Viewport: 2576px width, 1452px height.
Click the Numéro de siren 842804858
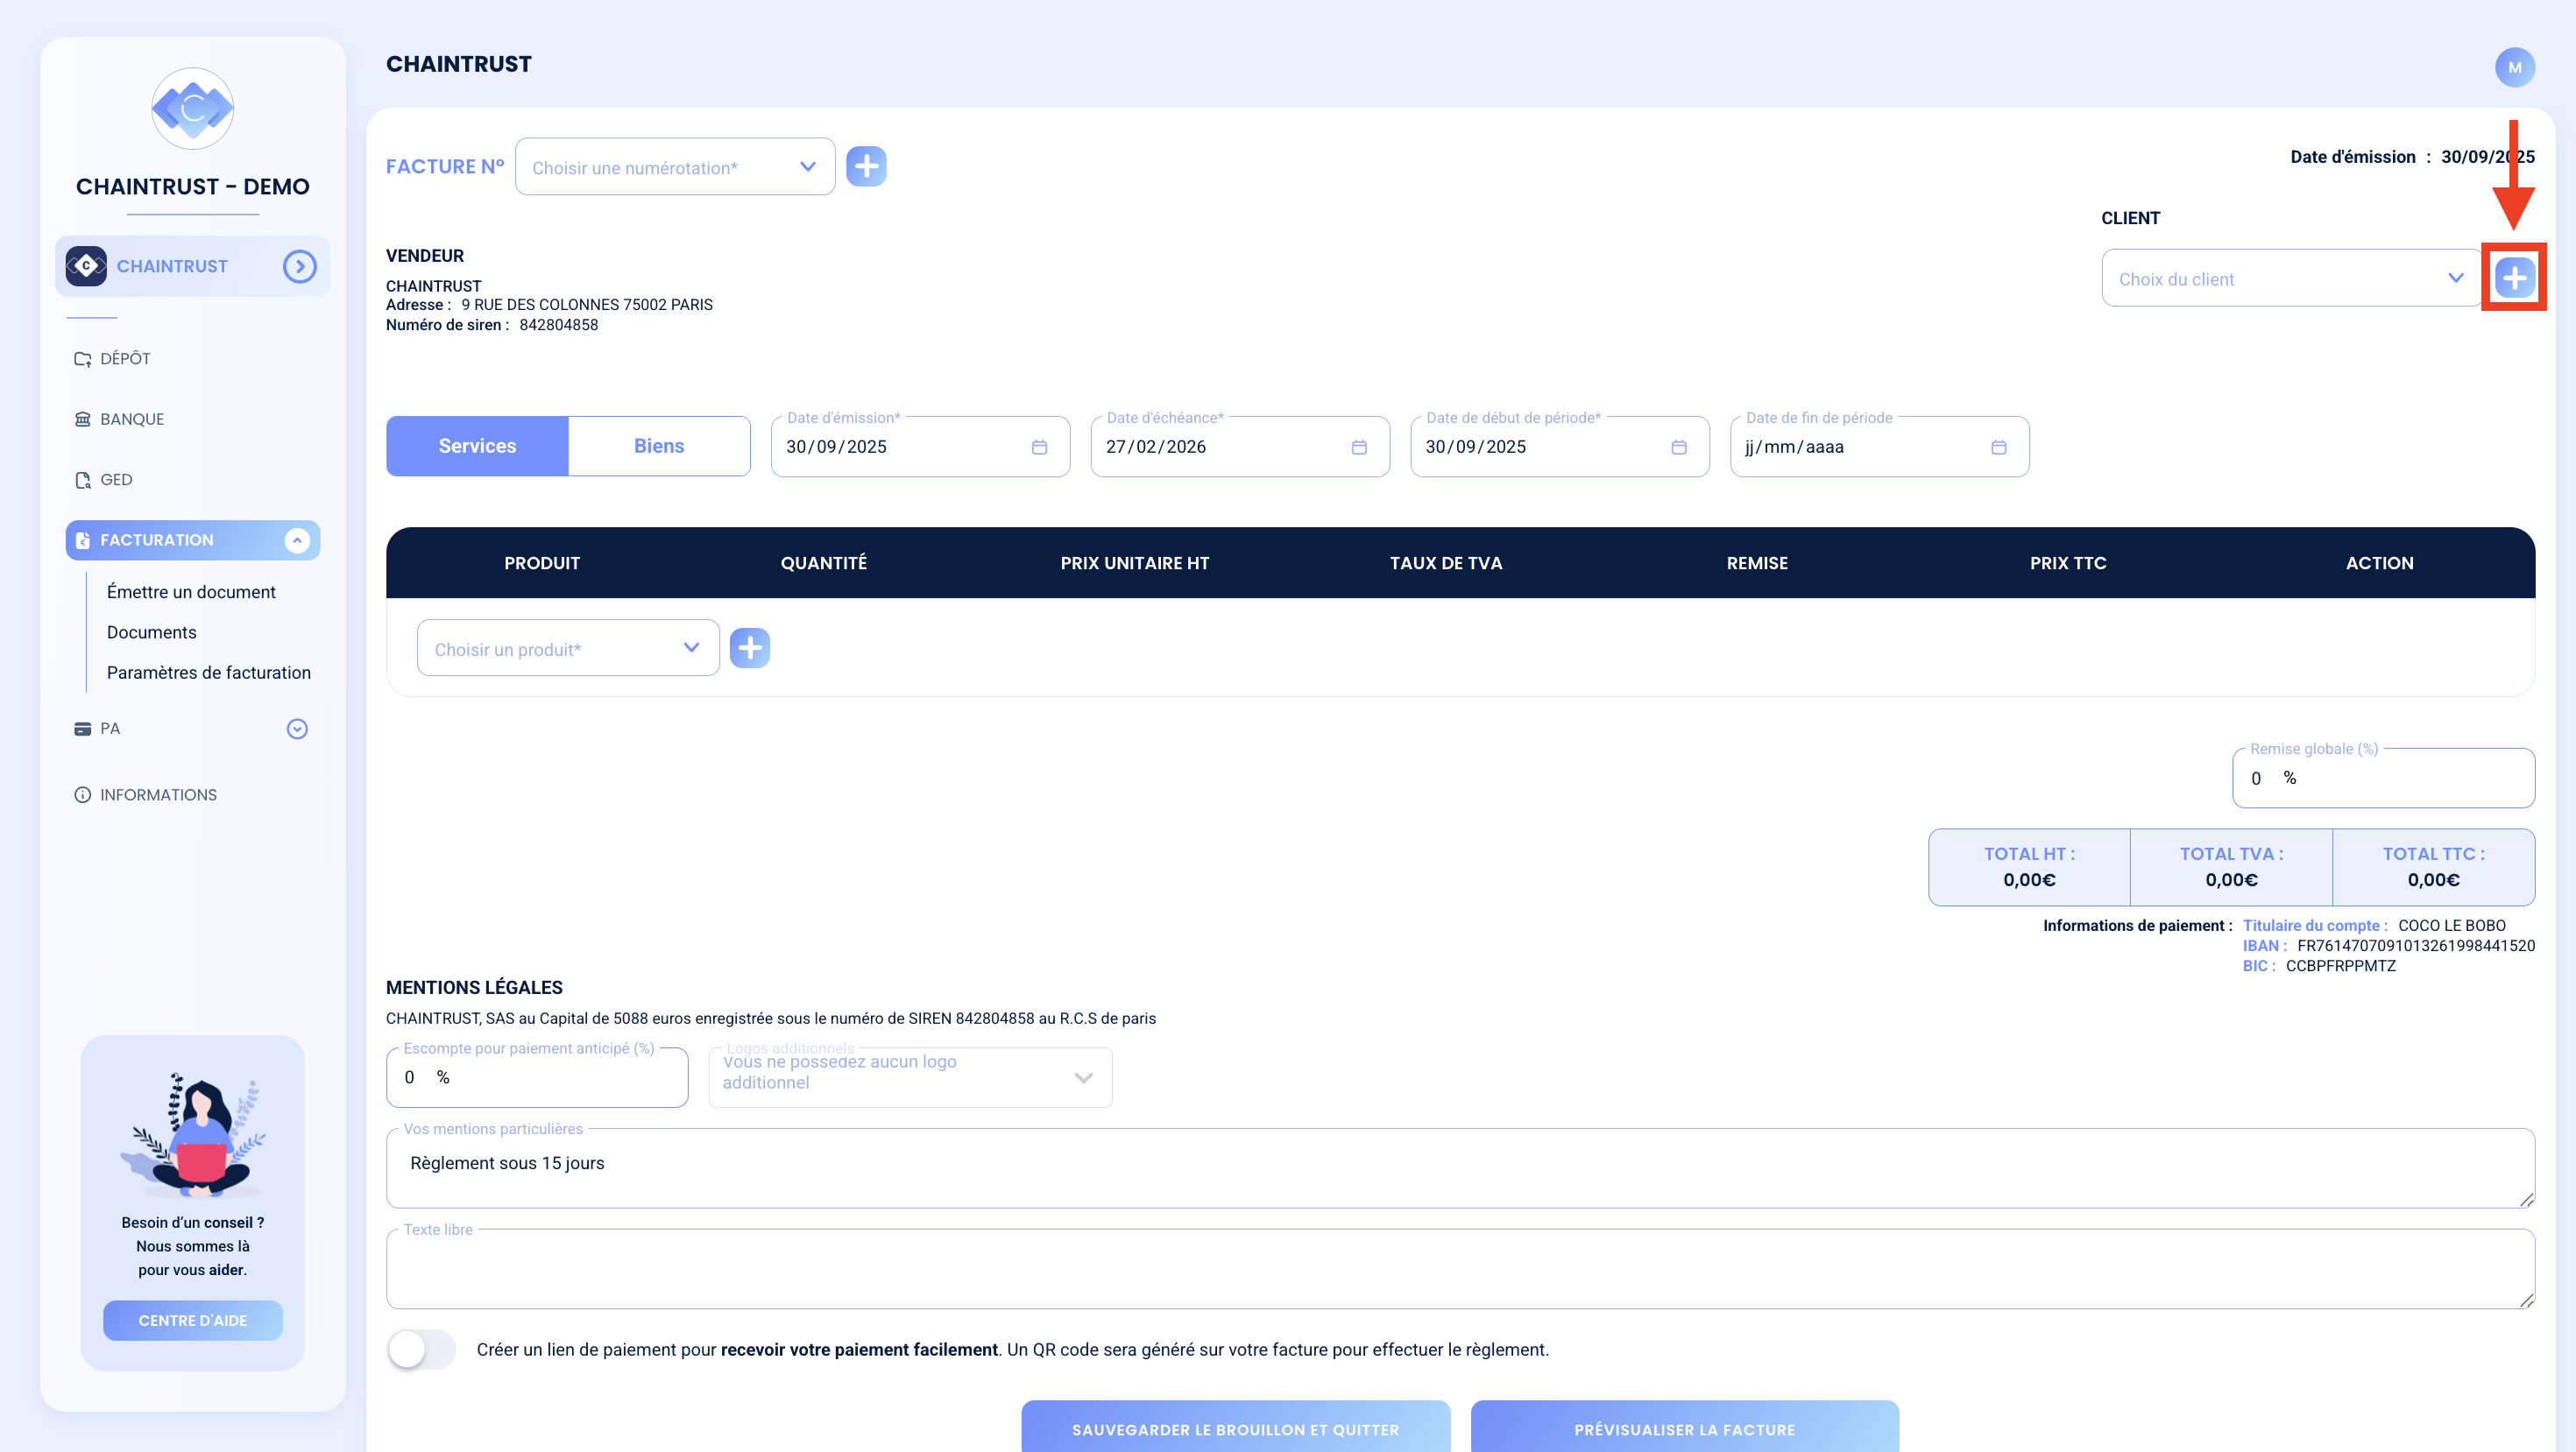558,325
